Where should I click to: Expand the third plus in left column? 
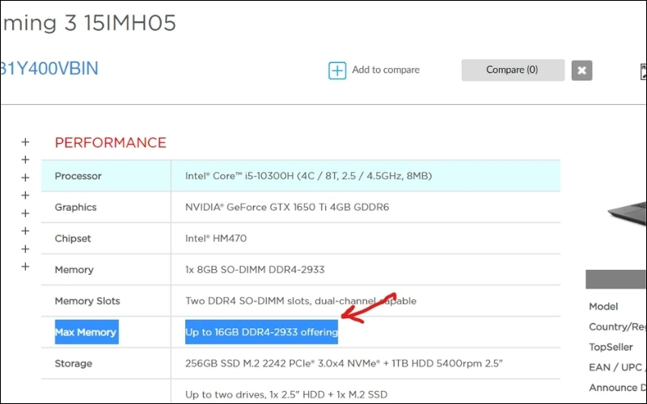(x=25, y=178)
